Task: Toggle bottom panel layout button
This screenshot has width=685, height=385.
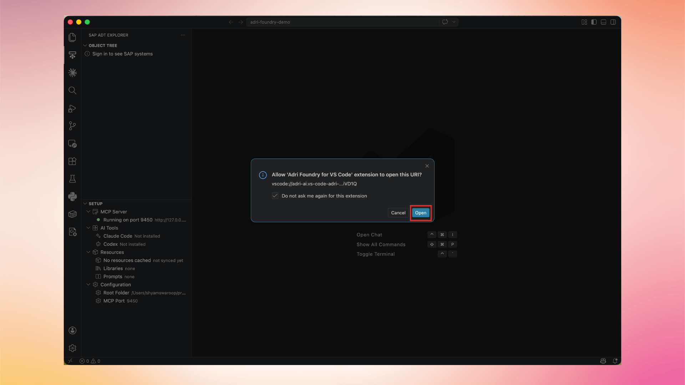Action: [603, 22]
